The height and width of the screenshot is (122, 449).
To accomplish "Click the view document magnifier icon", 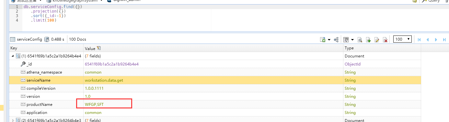I will click(x=360, y=40).
